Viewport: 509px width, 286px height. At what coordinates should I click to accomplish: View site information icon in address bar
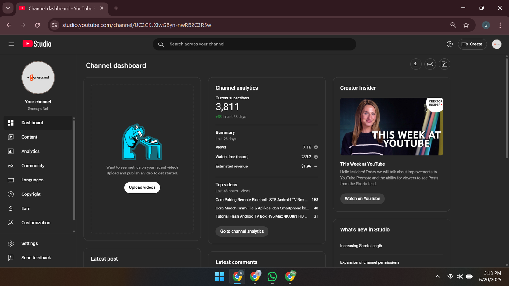coord(55,25)
